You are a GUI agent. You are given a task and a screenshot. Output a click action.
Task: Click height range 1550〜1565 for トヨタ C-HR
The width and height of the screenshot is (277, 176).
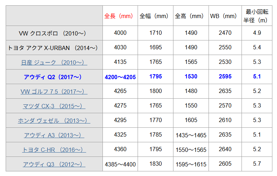(x=191, y=150)
